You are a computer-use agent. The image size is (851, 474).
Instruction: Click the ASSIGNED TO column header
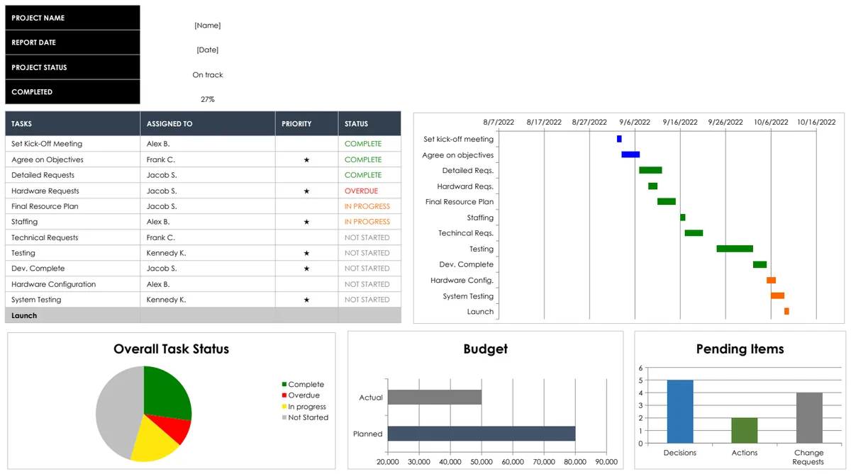208,123
